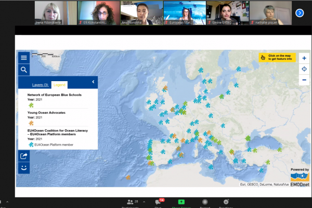Viewport: 312px width, 208px height.
Task: Open the EMODnet logo link
Action: [x=300, y=179]
